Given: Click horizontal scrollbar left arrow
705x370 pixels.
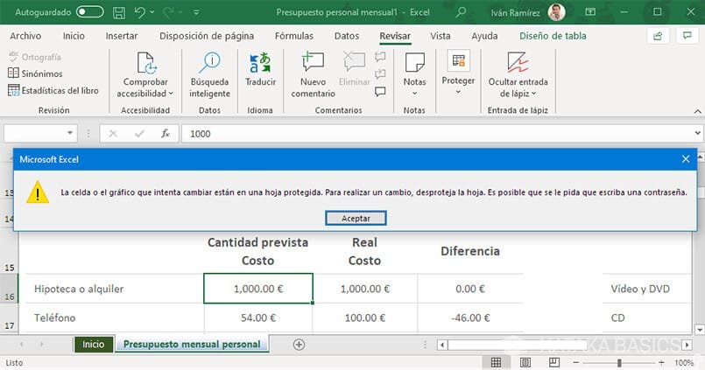Looking at the screenshot, I should [442, 345].
